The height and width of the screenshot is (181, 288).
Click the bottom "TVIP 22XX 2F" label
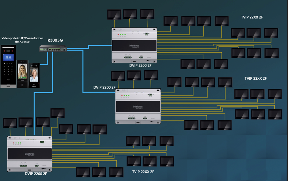(x=143, y=172)
